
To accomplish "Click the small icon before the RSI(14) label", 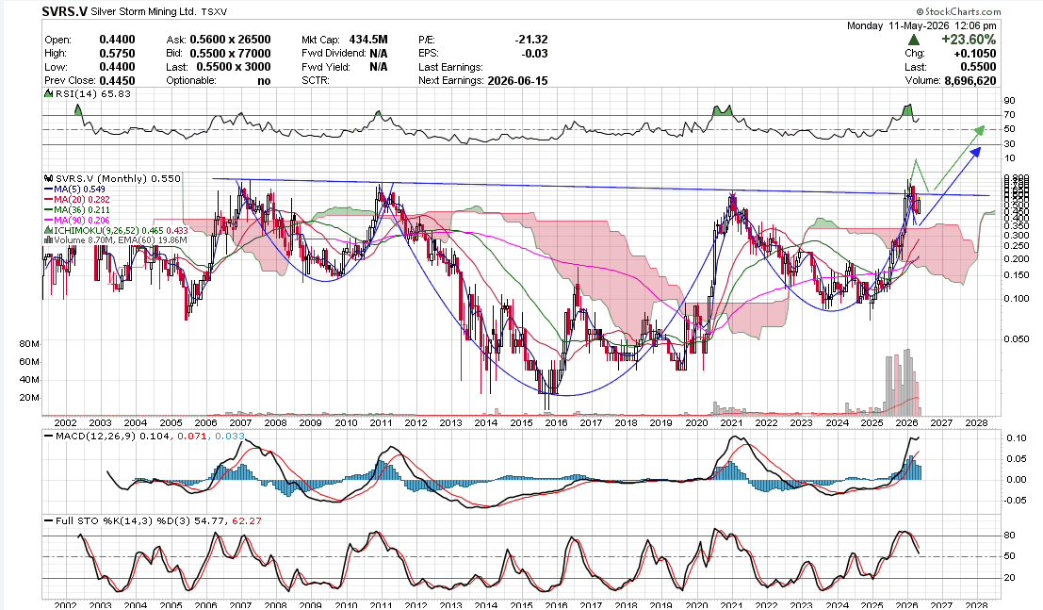I will pos(48,94).
